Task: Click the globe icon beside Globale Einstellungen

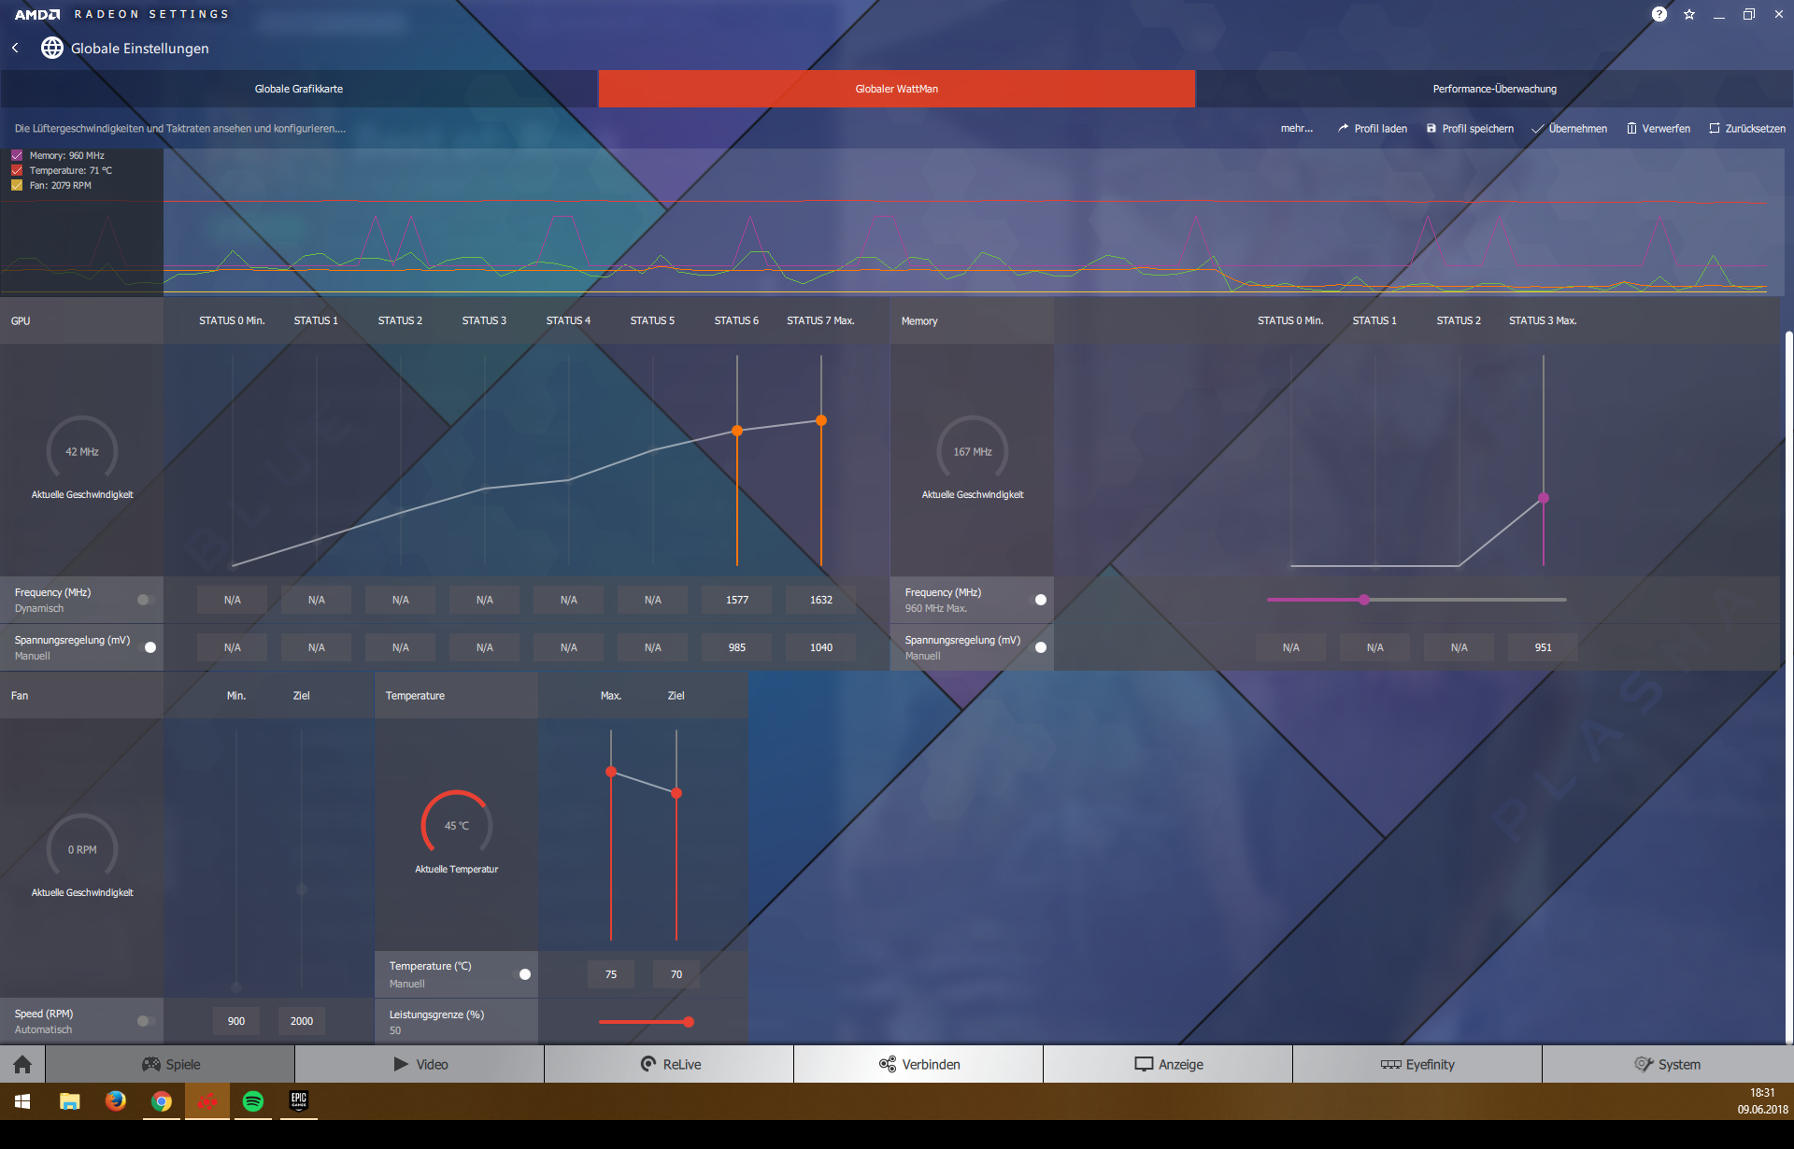Action: click(x=52, y=48)
